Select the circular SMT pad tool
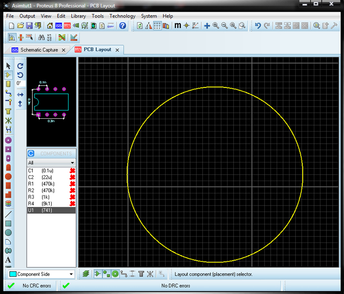Screen dimensions: 344x294 pos(8,177)
